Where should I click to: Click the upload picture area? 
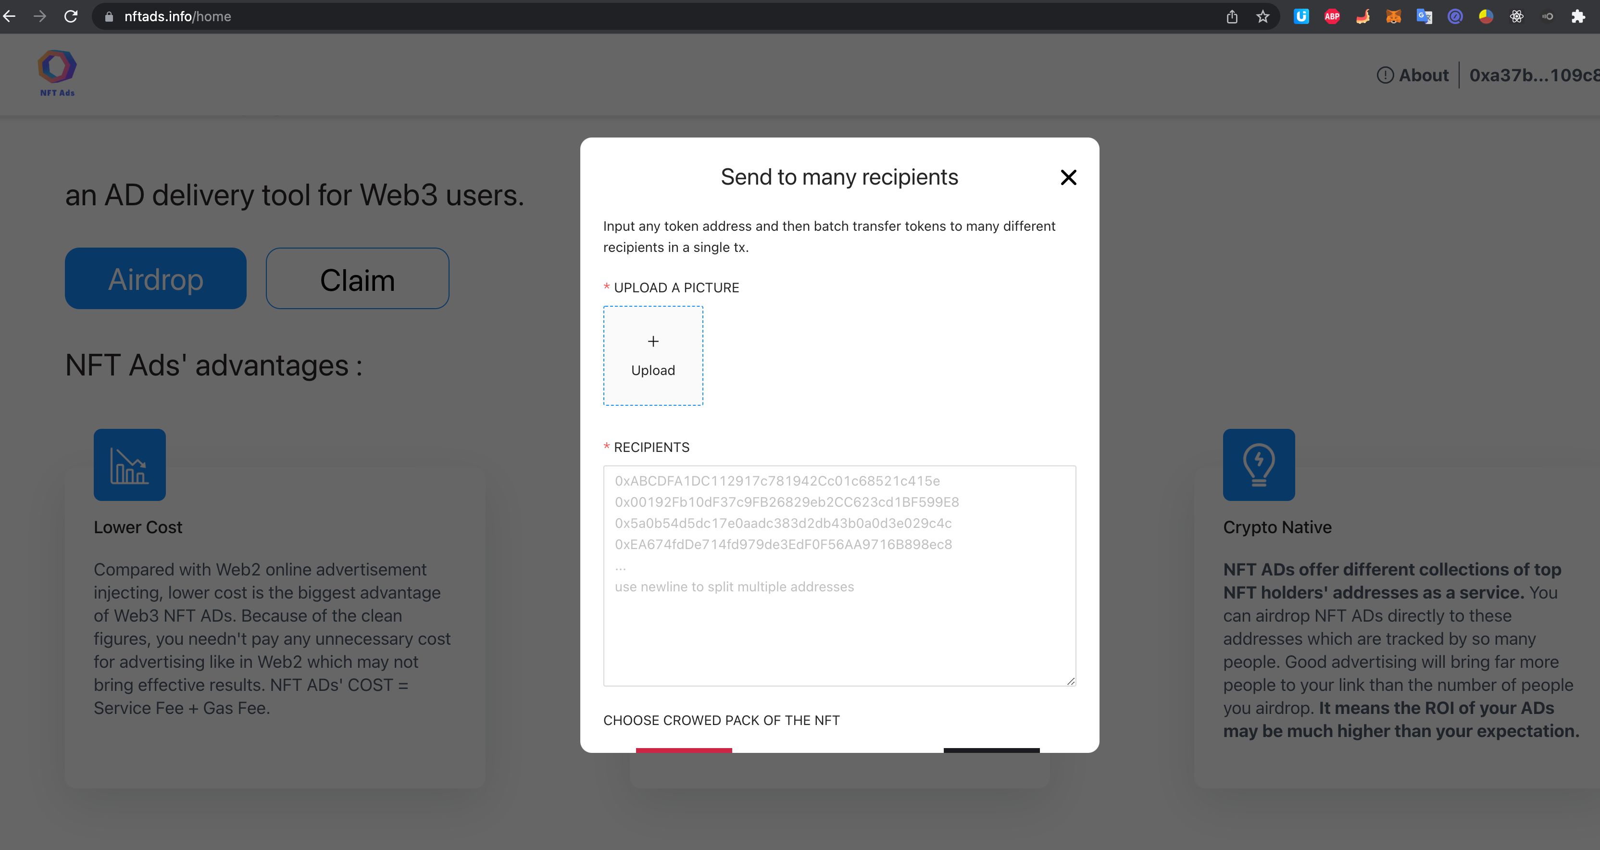[x=653, y=356]
